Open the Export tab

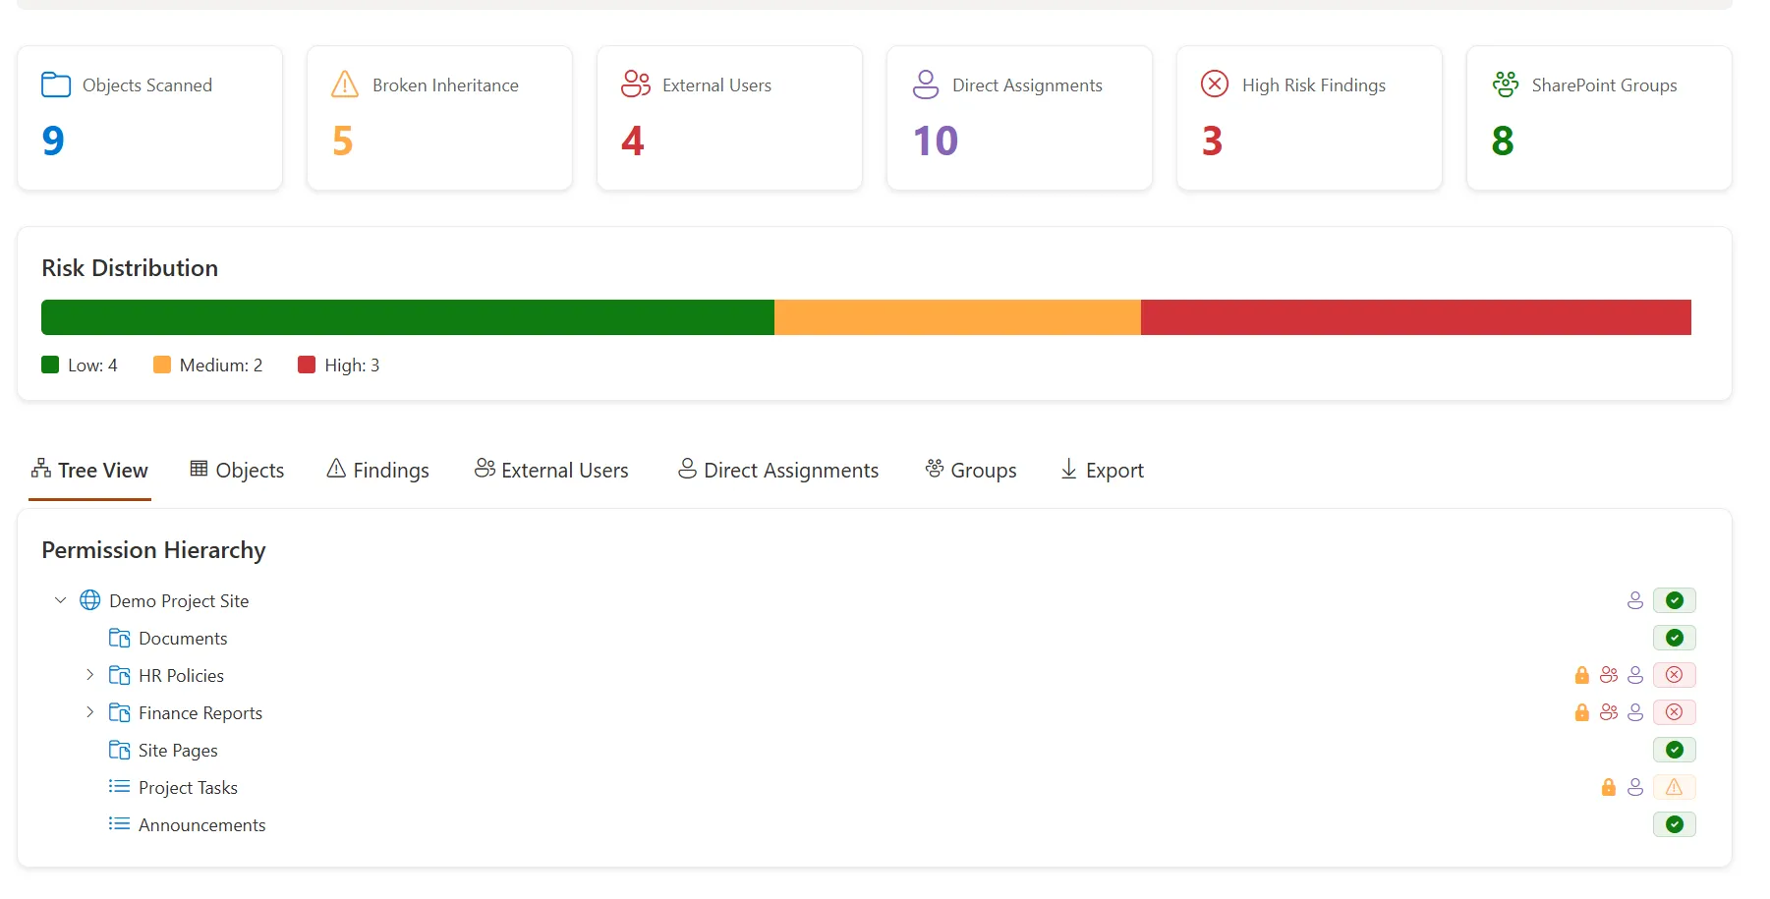coord(1102,471)
